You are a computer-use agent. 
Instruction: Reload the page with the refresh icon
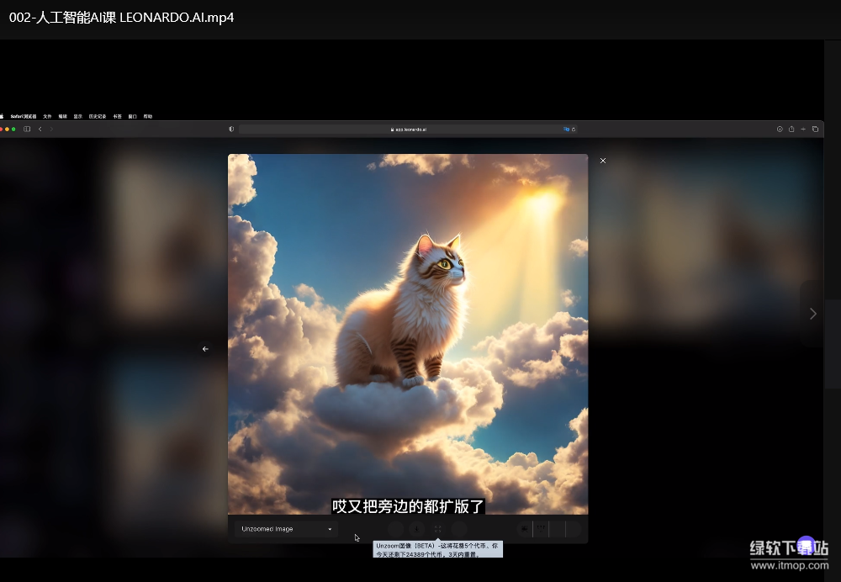point(574,130)
